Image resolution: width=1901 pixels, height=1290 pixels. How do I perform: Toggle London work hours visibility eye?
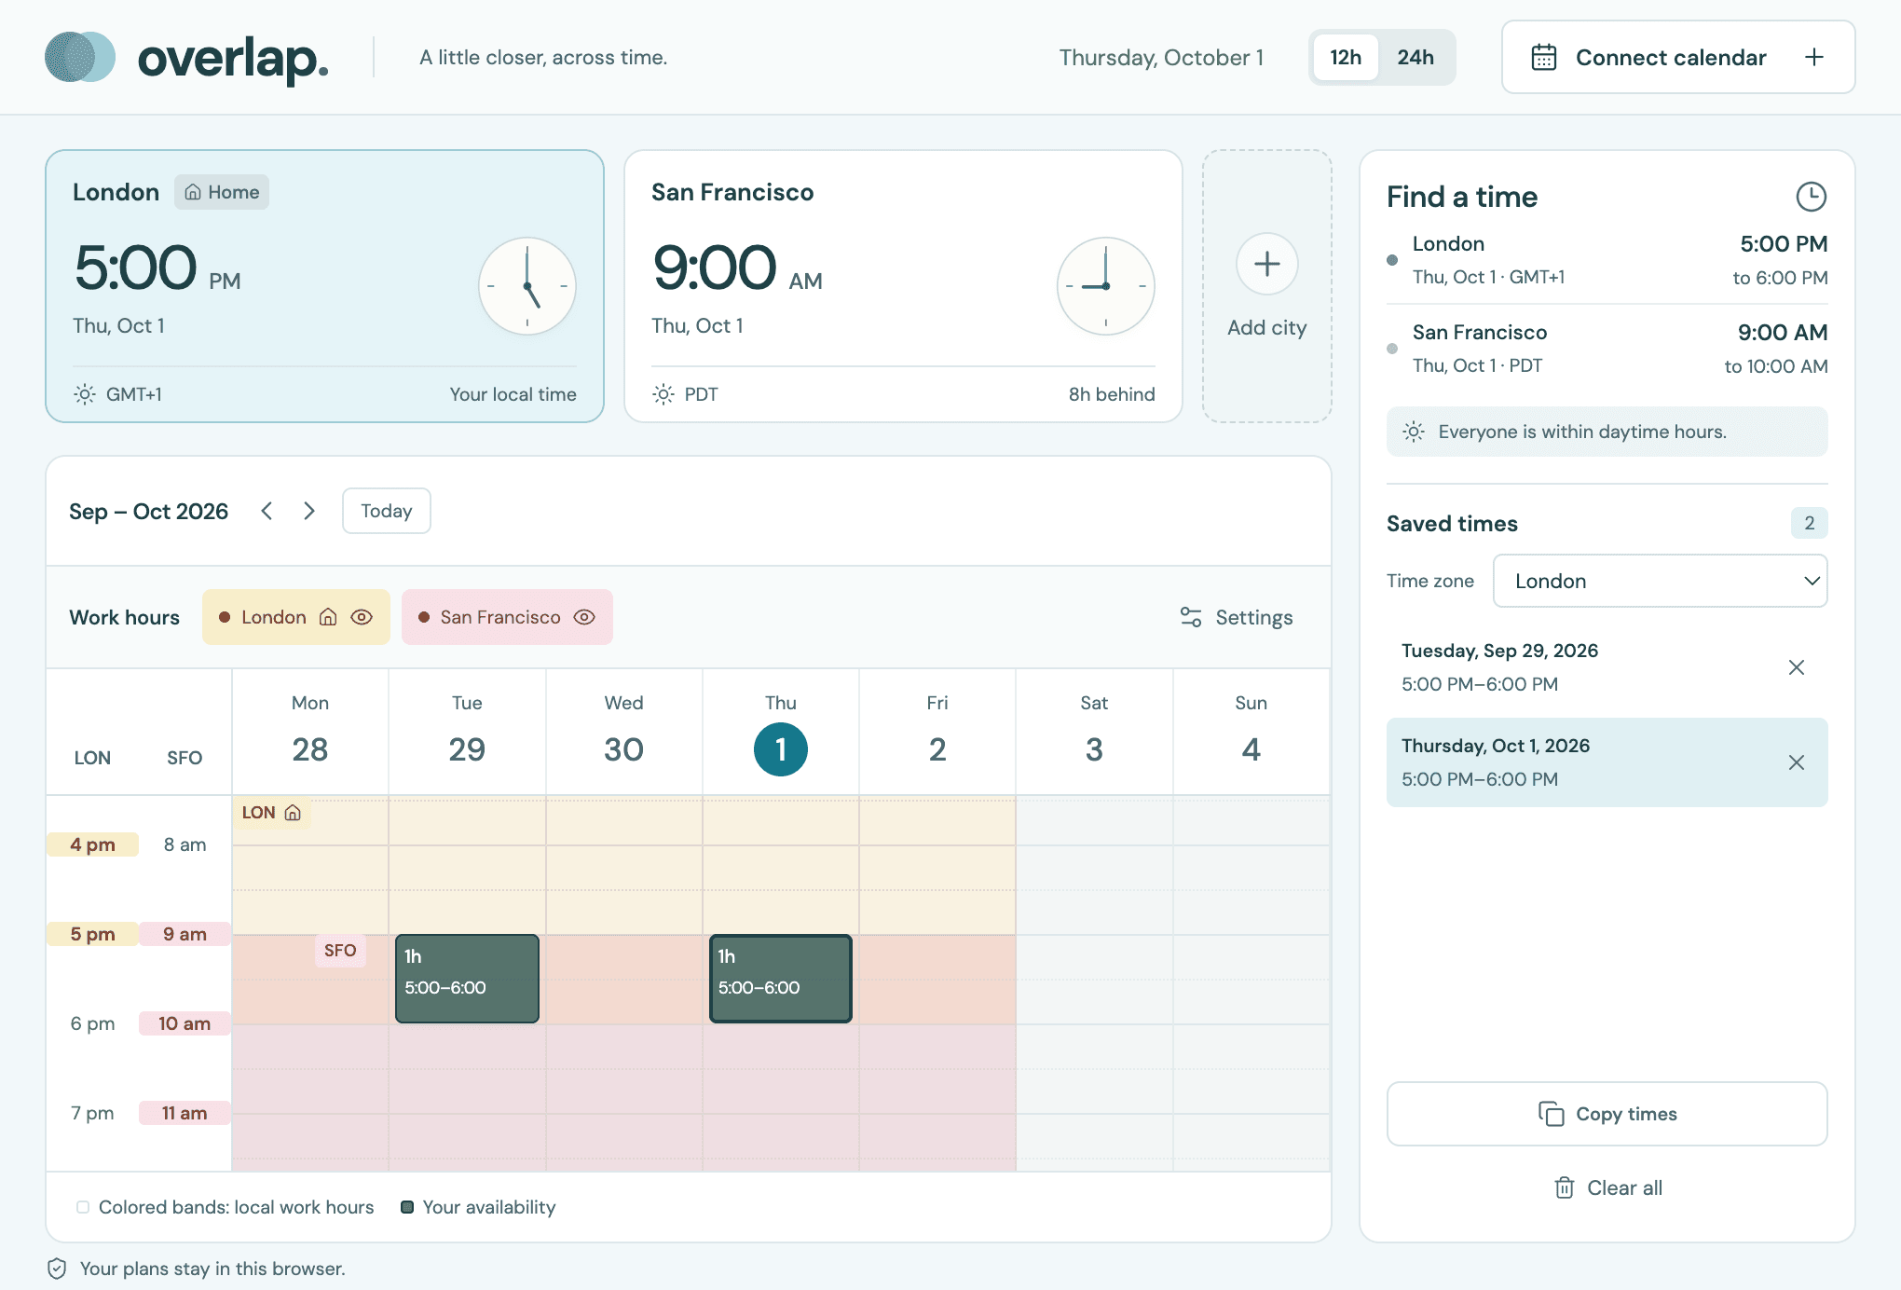[362, 617]
